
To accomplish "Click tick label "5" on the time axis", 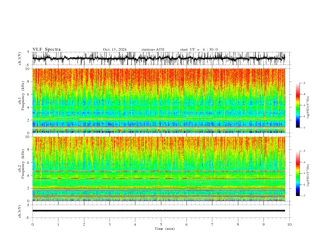I will coord(161,224).
